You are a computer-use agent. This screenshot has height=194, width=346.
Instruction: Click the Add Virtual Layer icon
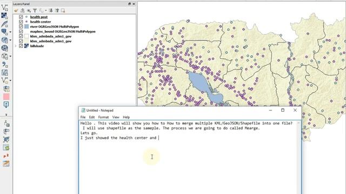tap(4, 73)
